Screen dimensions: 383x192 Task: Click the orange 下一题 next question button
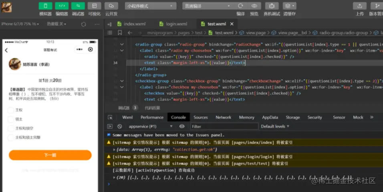(50, 155)
